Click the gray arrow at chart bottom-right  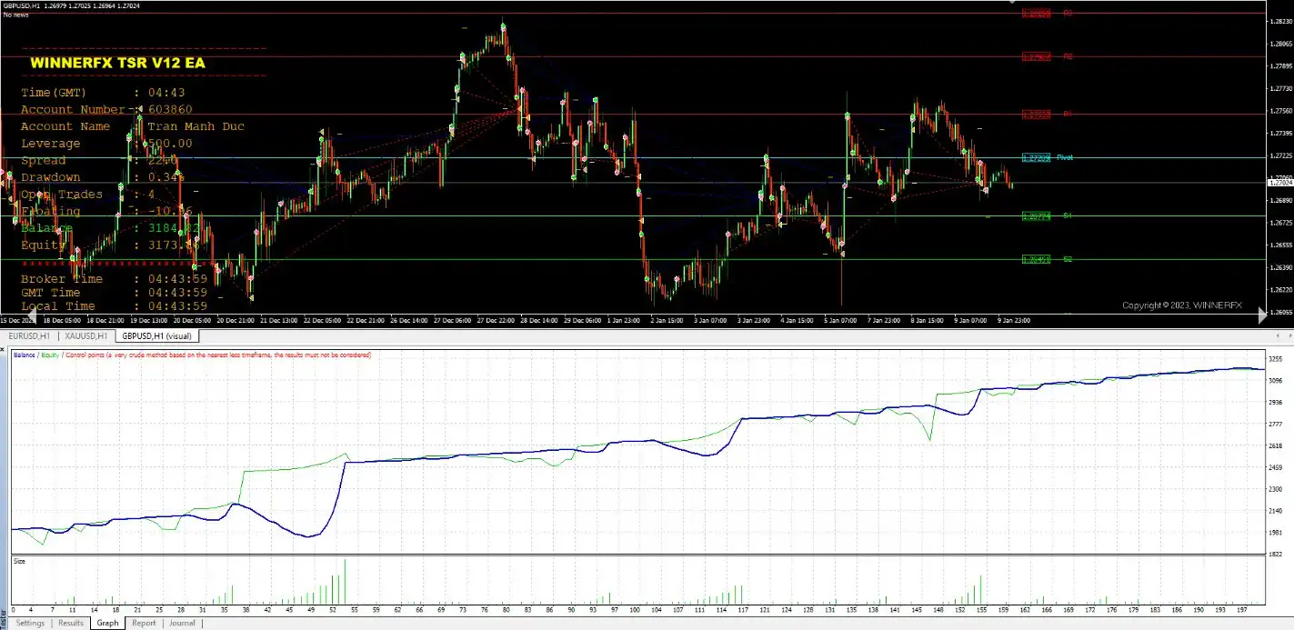click(x=1261, y=315)
